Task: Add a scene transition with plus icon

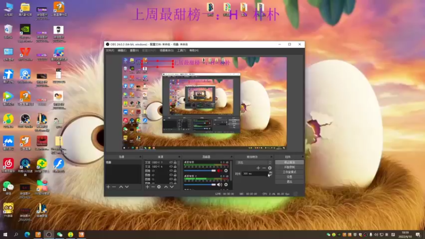Action: (258, 168)
